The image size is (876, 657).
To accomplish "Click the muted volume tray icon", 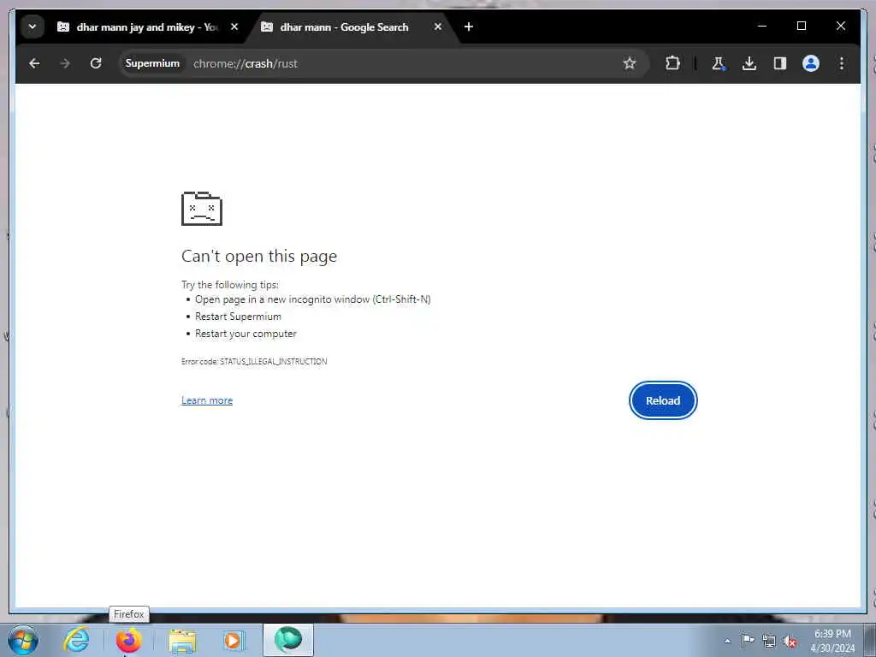I will (x=790, y=642).
